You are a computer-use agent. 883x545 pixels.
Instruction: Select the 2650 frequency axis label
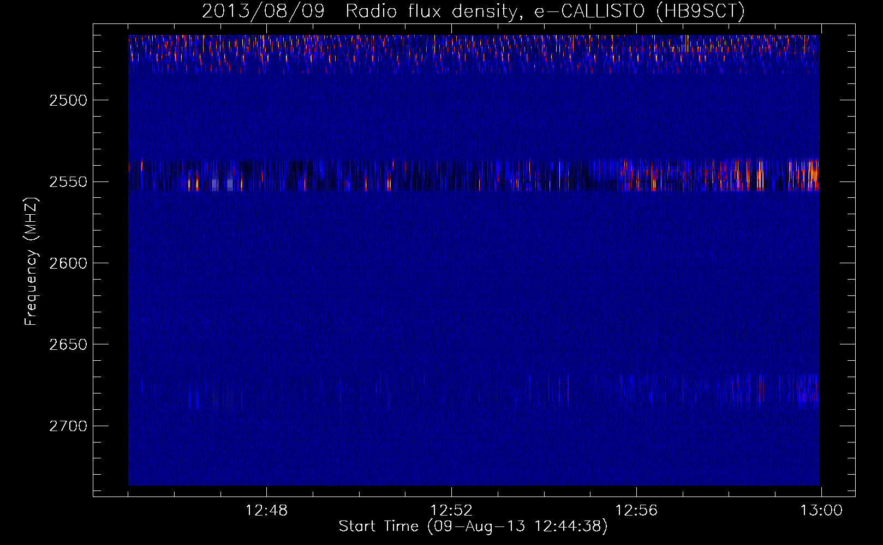point(68,344)
